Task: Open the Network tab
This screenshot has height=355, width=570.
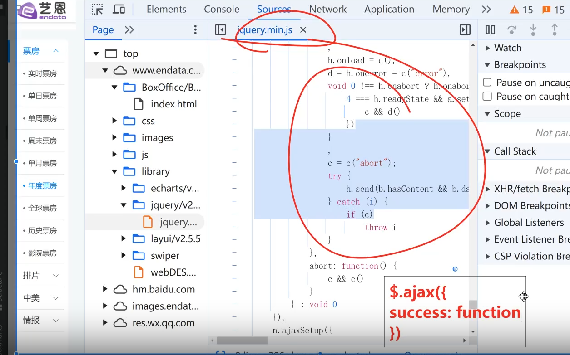Action: click(328, 9)
